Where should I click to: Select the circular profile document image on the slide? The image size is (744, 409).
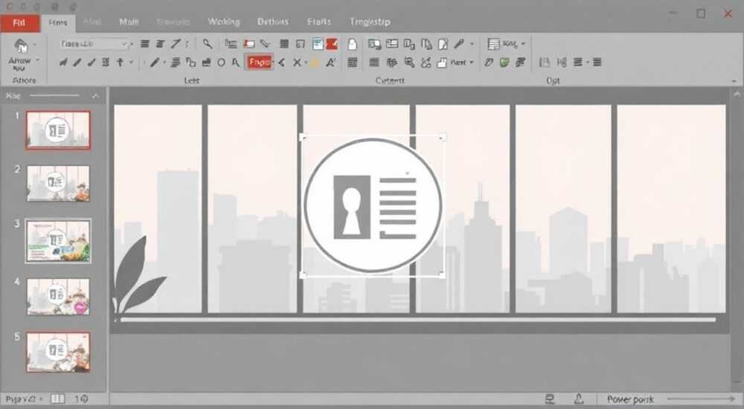(373, 205)
